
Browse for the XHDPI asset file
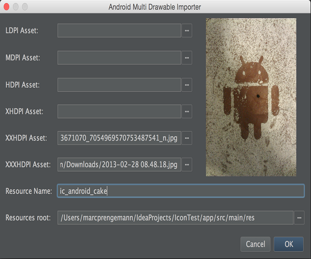coord(187,111)
